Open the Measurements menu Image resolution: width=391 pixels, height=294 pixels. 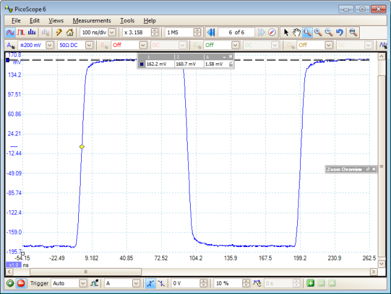pyautogui.click(x=91, y=20)
